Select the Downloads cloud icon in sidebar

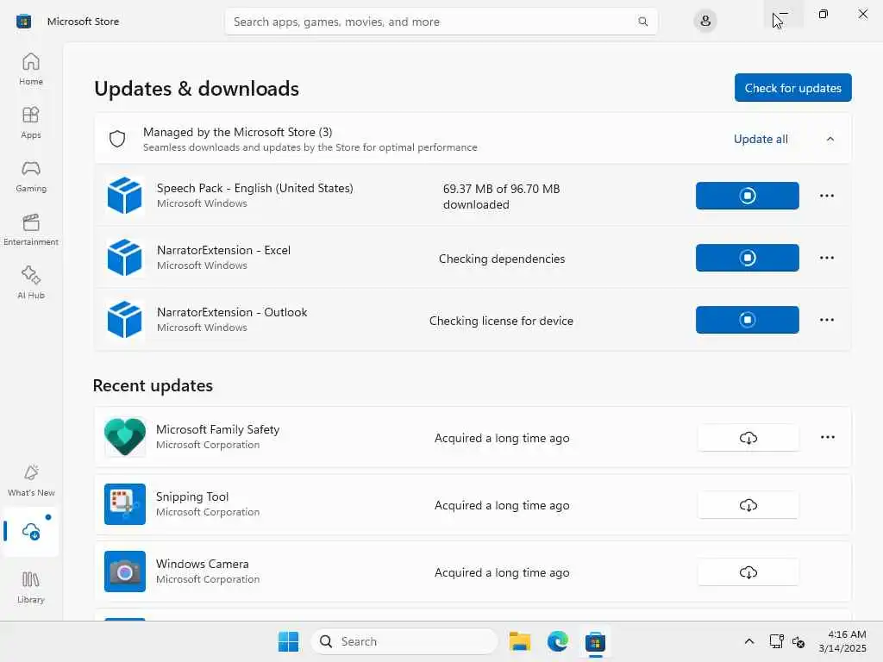[31, 531]
